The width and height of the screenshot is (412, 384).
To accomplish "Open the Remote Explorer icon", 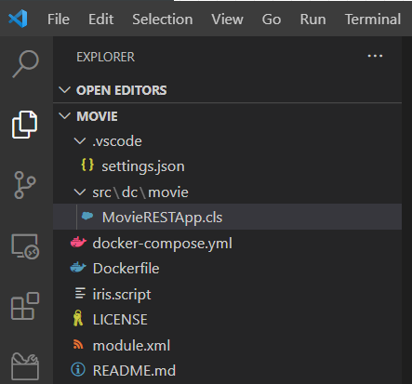I will (x=25, y=246).
